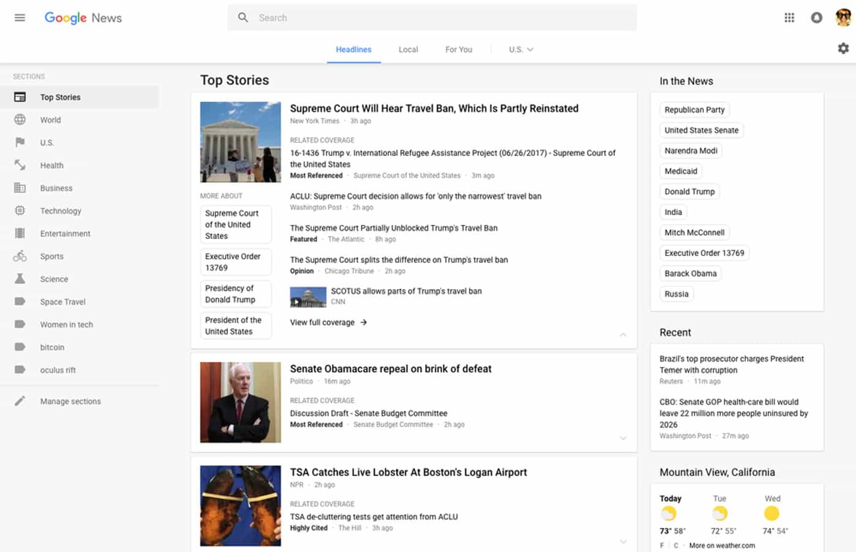Open the hamburger main menu
The height and width of the screenshot is (552, 856).
pyautogui.click(x=20, y=18)
